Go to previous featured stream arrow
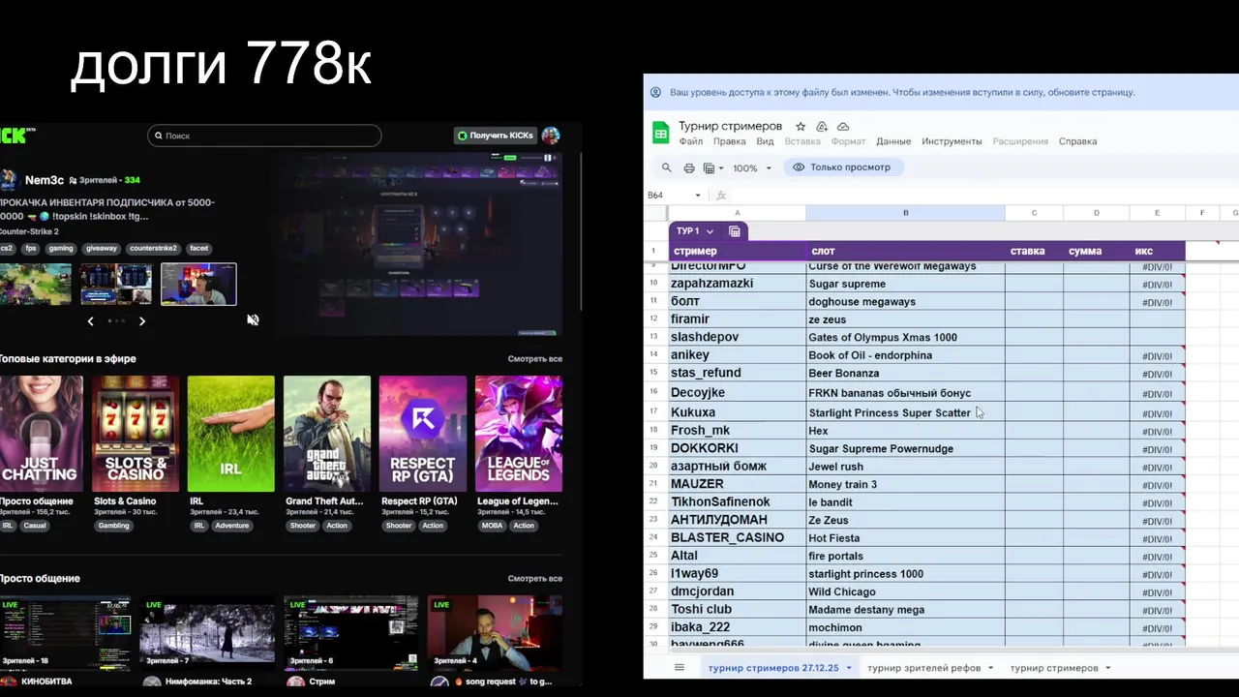Screen dimensions: 1239x697 coord(91,321)
